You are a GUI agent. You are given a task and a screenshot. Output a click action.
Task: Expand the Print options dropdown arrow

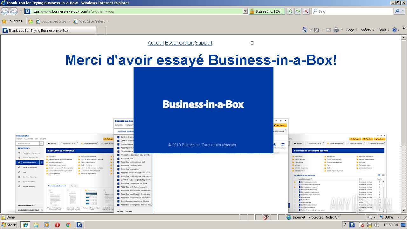(x=342, y=30)
